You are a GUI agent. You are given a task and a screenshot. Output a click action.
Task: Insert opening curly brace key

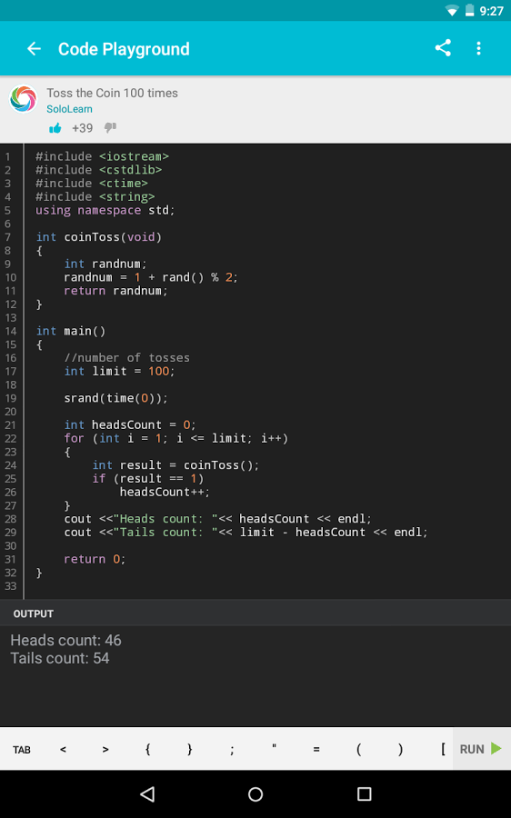pyautogui.click(x=147, y=750)
